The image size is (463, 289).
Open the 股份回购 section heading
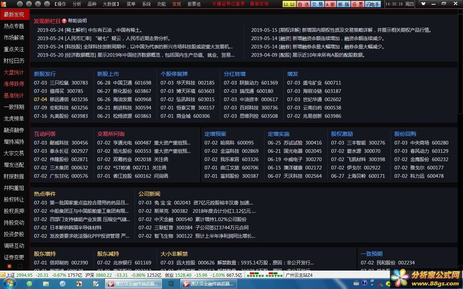[x=405, y=134]
